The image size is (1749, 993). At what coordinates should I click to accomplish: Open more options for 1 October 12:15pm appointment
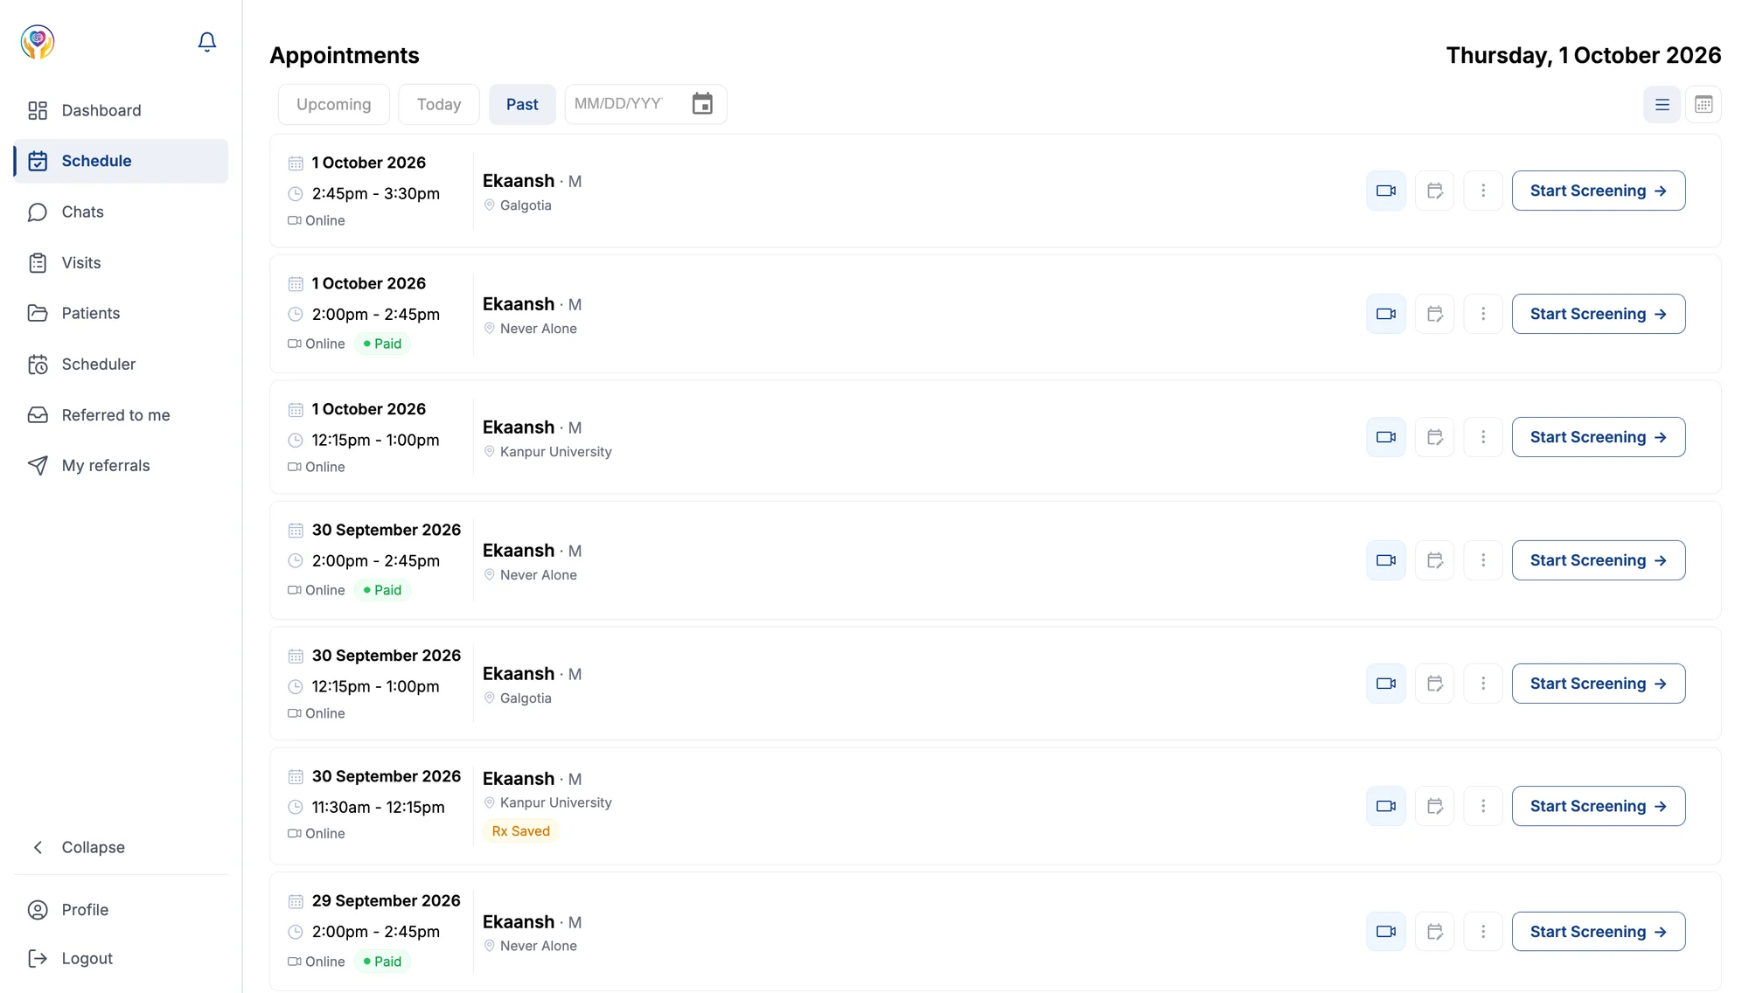coord(1483,437)
